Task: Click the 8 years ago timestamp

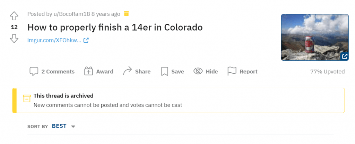Action: [106, 14]
